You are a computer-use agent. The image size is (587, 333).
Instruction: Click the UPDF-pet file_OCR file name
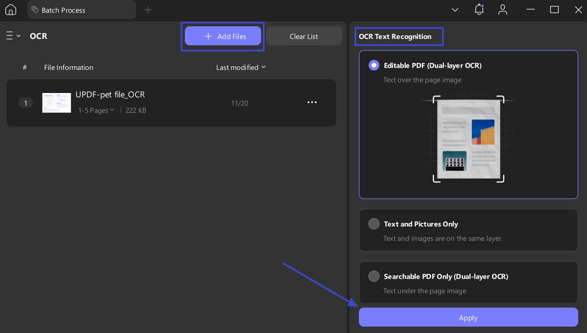click(x=110, y=95)
